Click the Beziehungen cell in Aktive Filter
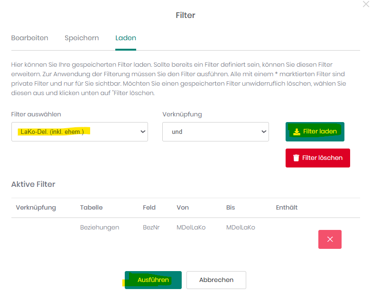Screen dimensions: 371x299 pyautogui.click(x=100, y=228)
